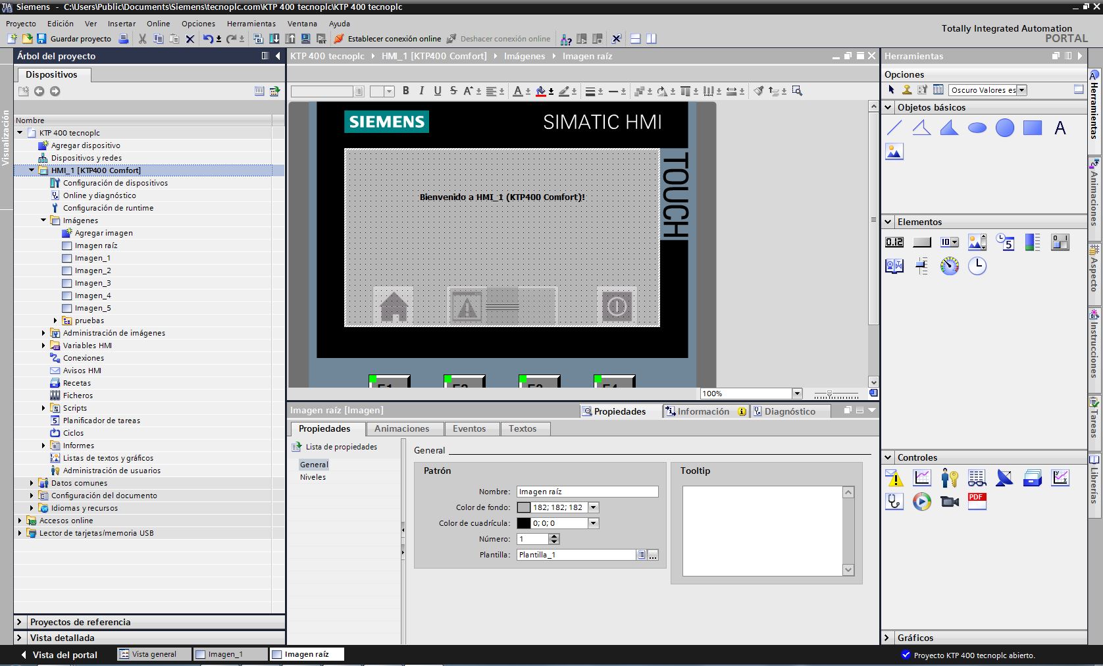Expand Variables HMI node

(43, 346)
